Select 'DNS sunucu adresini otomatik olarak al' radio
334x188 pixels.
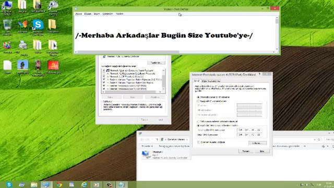click(x=198, y=122)
